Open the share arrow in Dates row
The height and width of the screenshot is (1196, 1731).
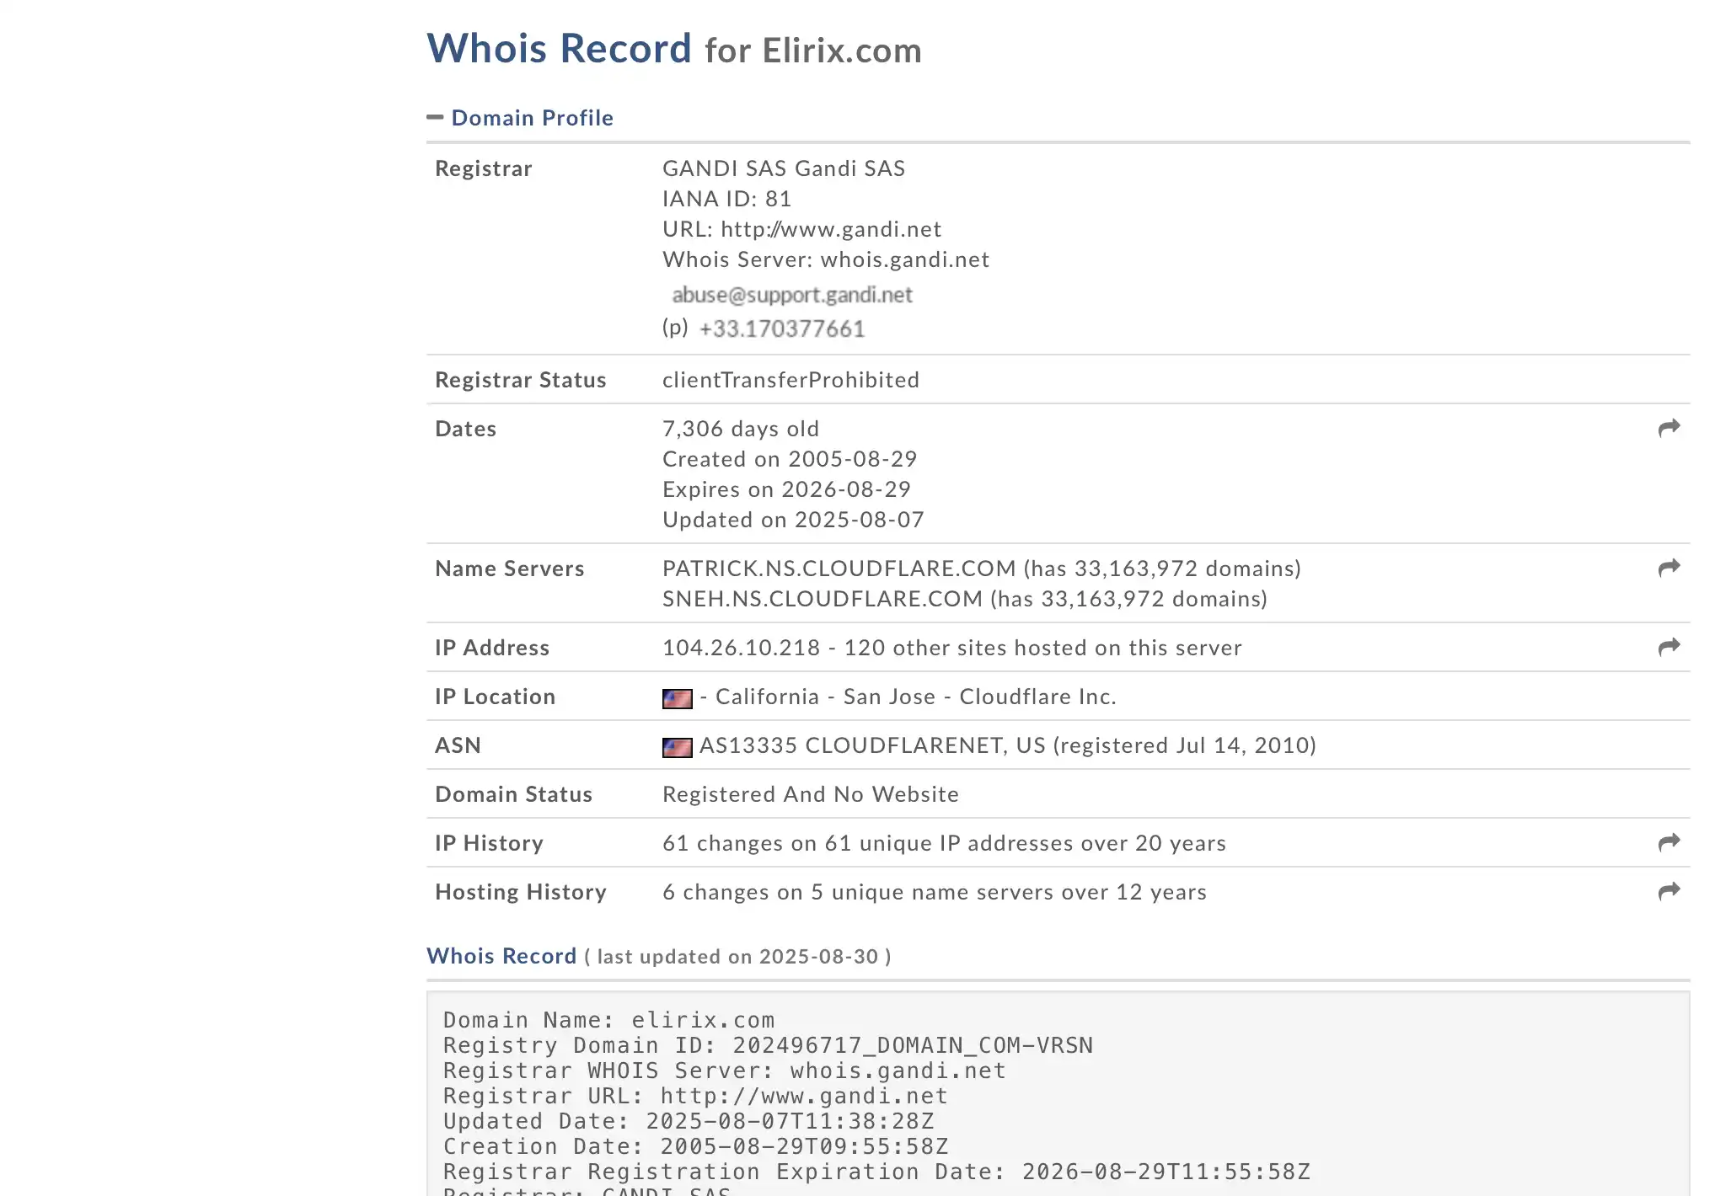[1669, 428]
